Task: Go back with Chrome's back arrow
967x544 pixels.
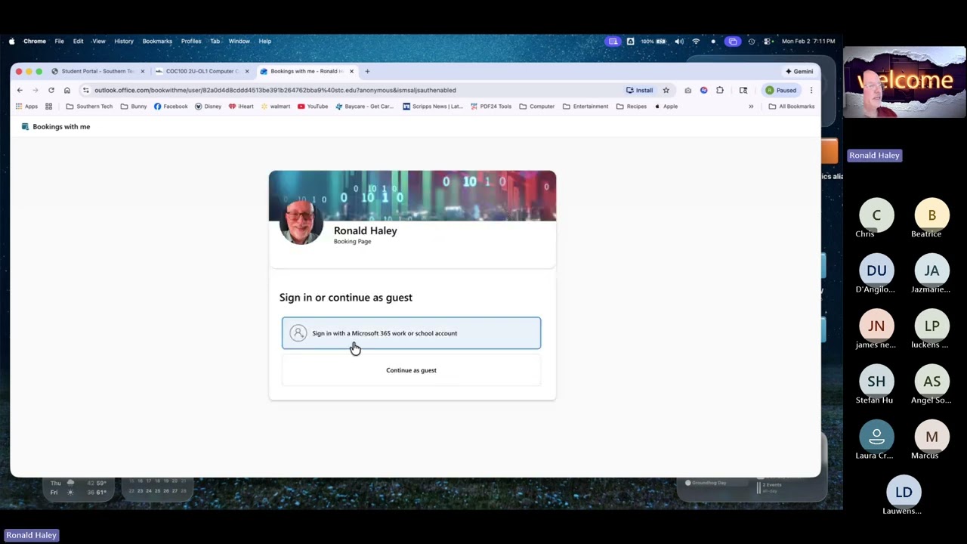Action: click(20, 90)
